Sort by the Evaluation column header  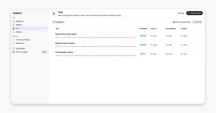143,29
